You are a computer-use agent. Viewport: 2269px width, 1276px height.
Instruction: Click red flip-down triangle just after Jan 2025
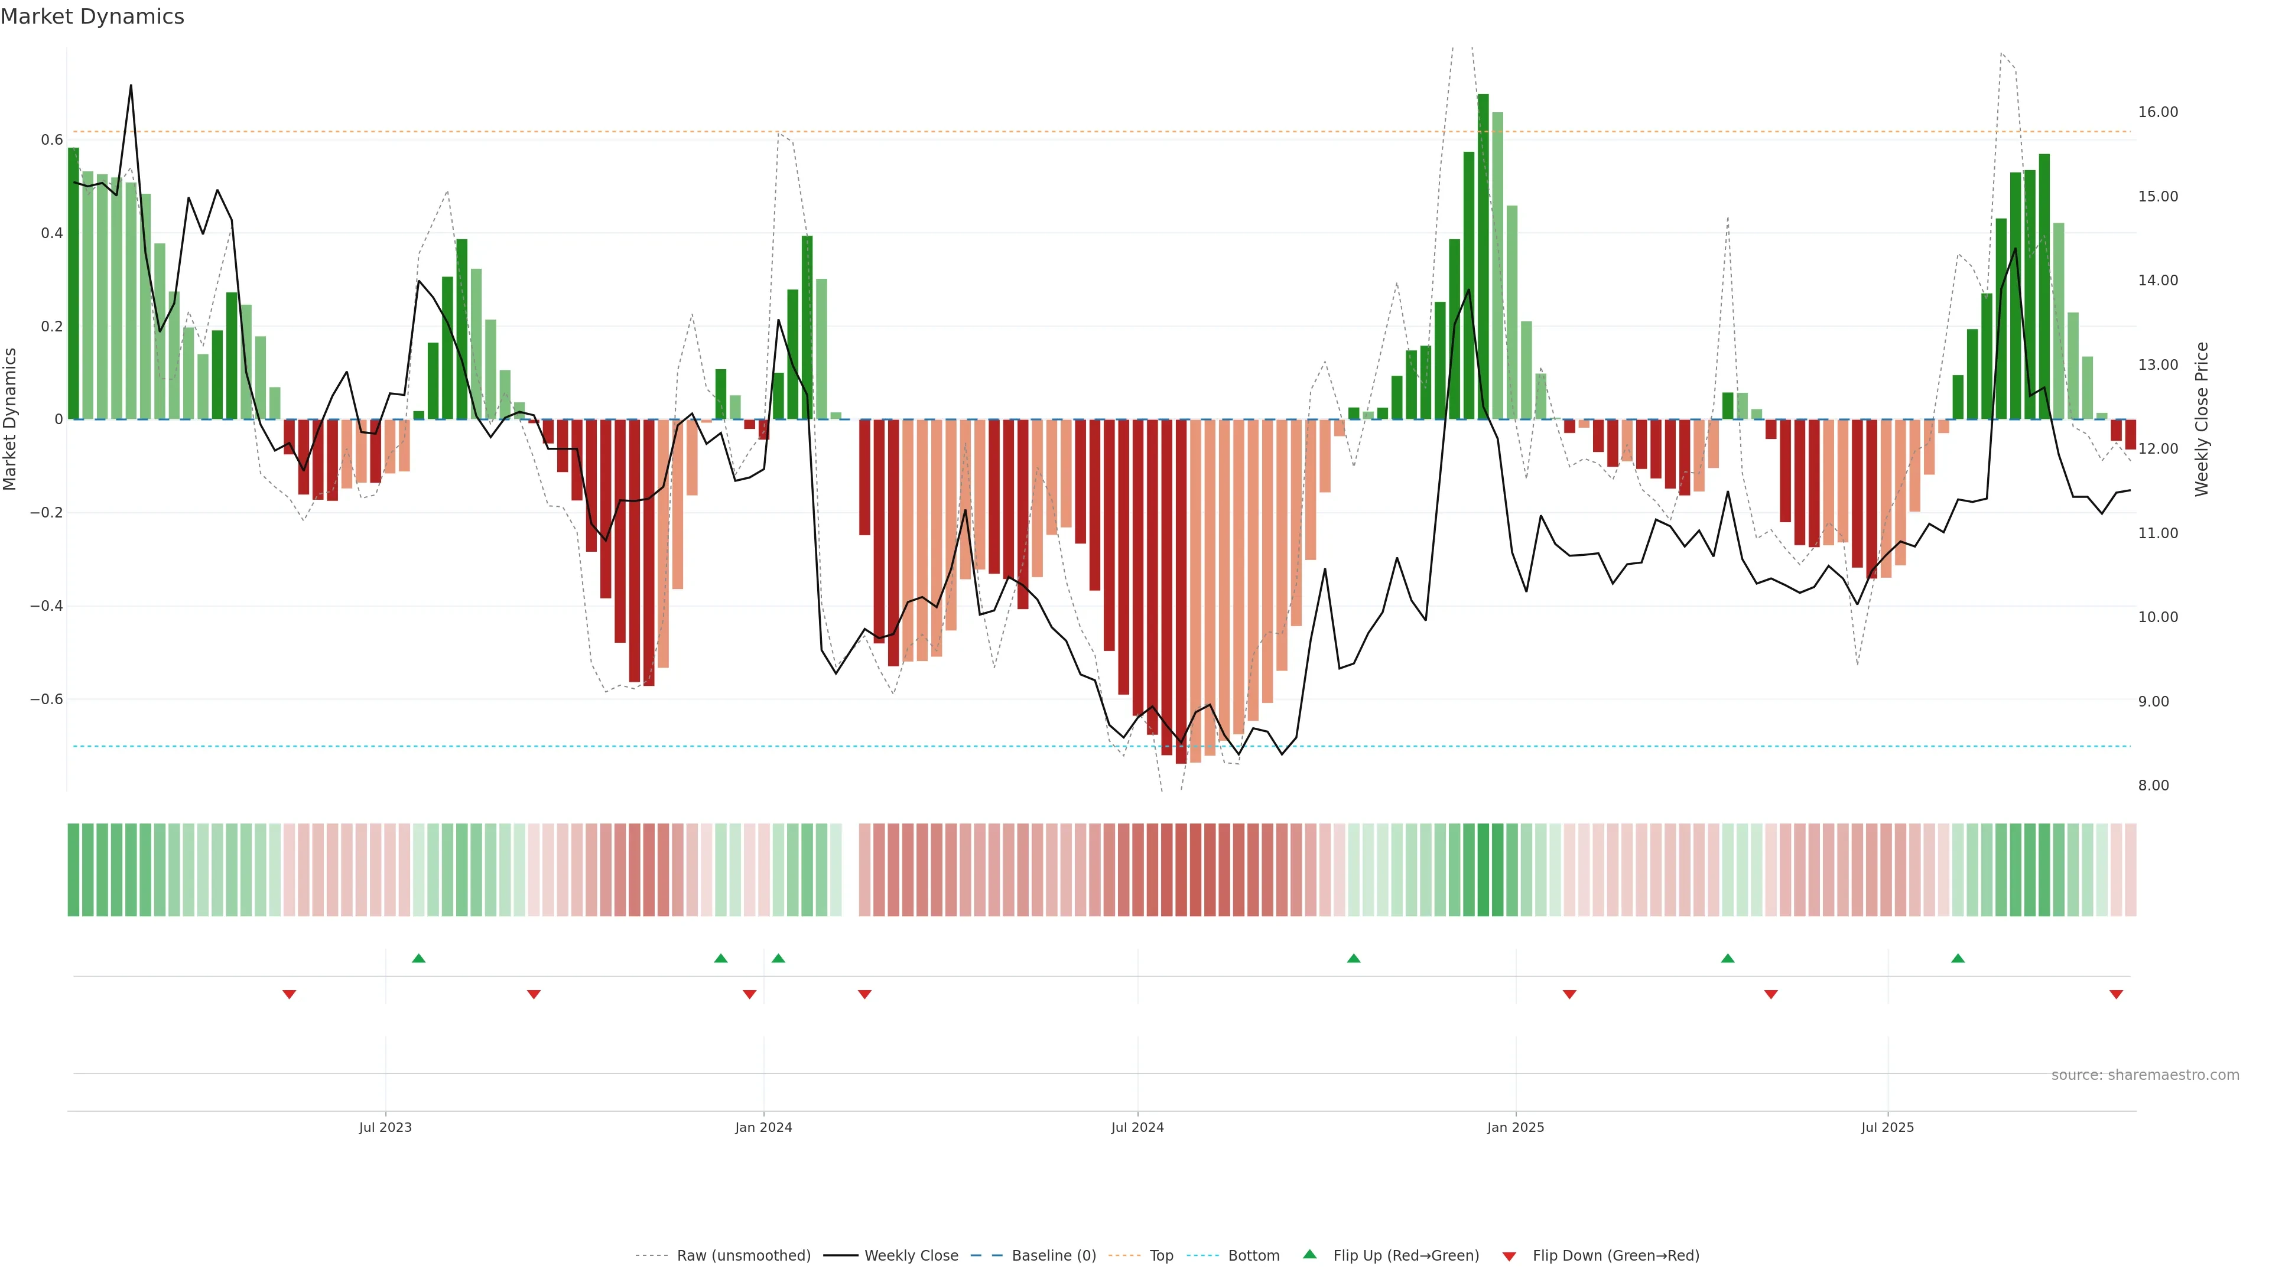[1569, 994]
